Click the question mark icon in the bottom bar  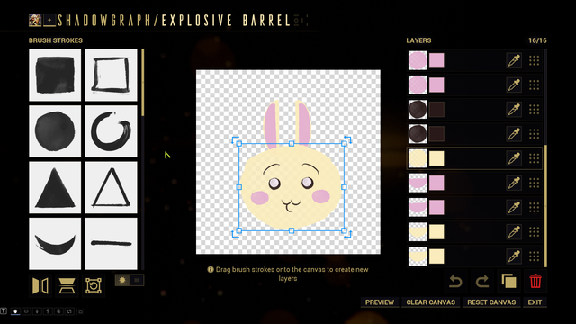48,311
